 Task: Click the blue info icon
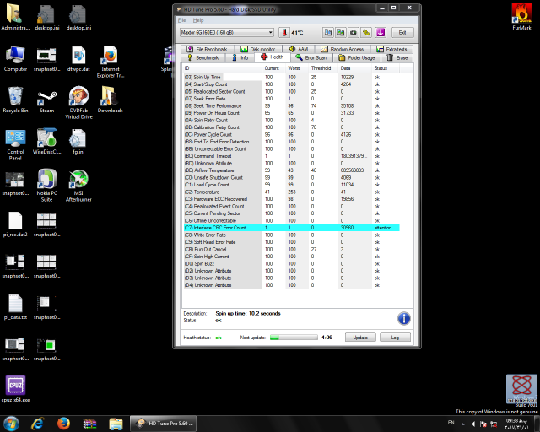(404, 318)
